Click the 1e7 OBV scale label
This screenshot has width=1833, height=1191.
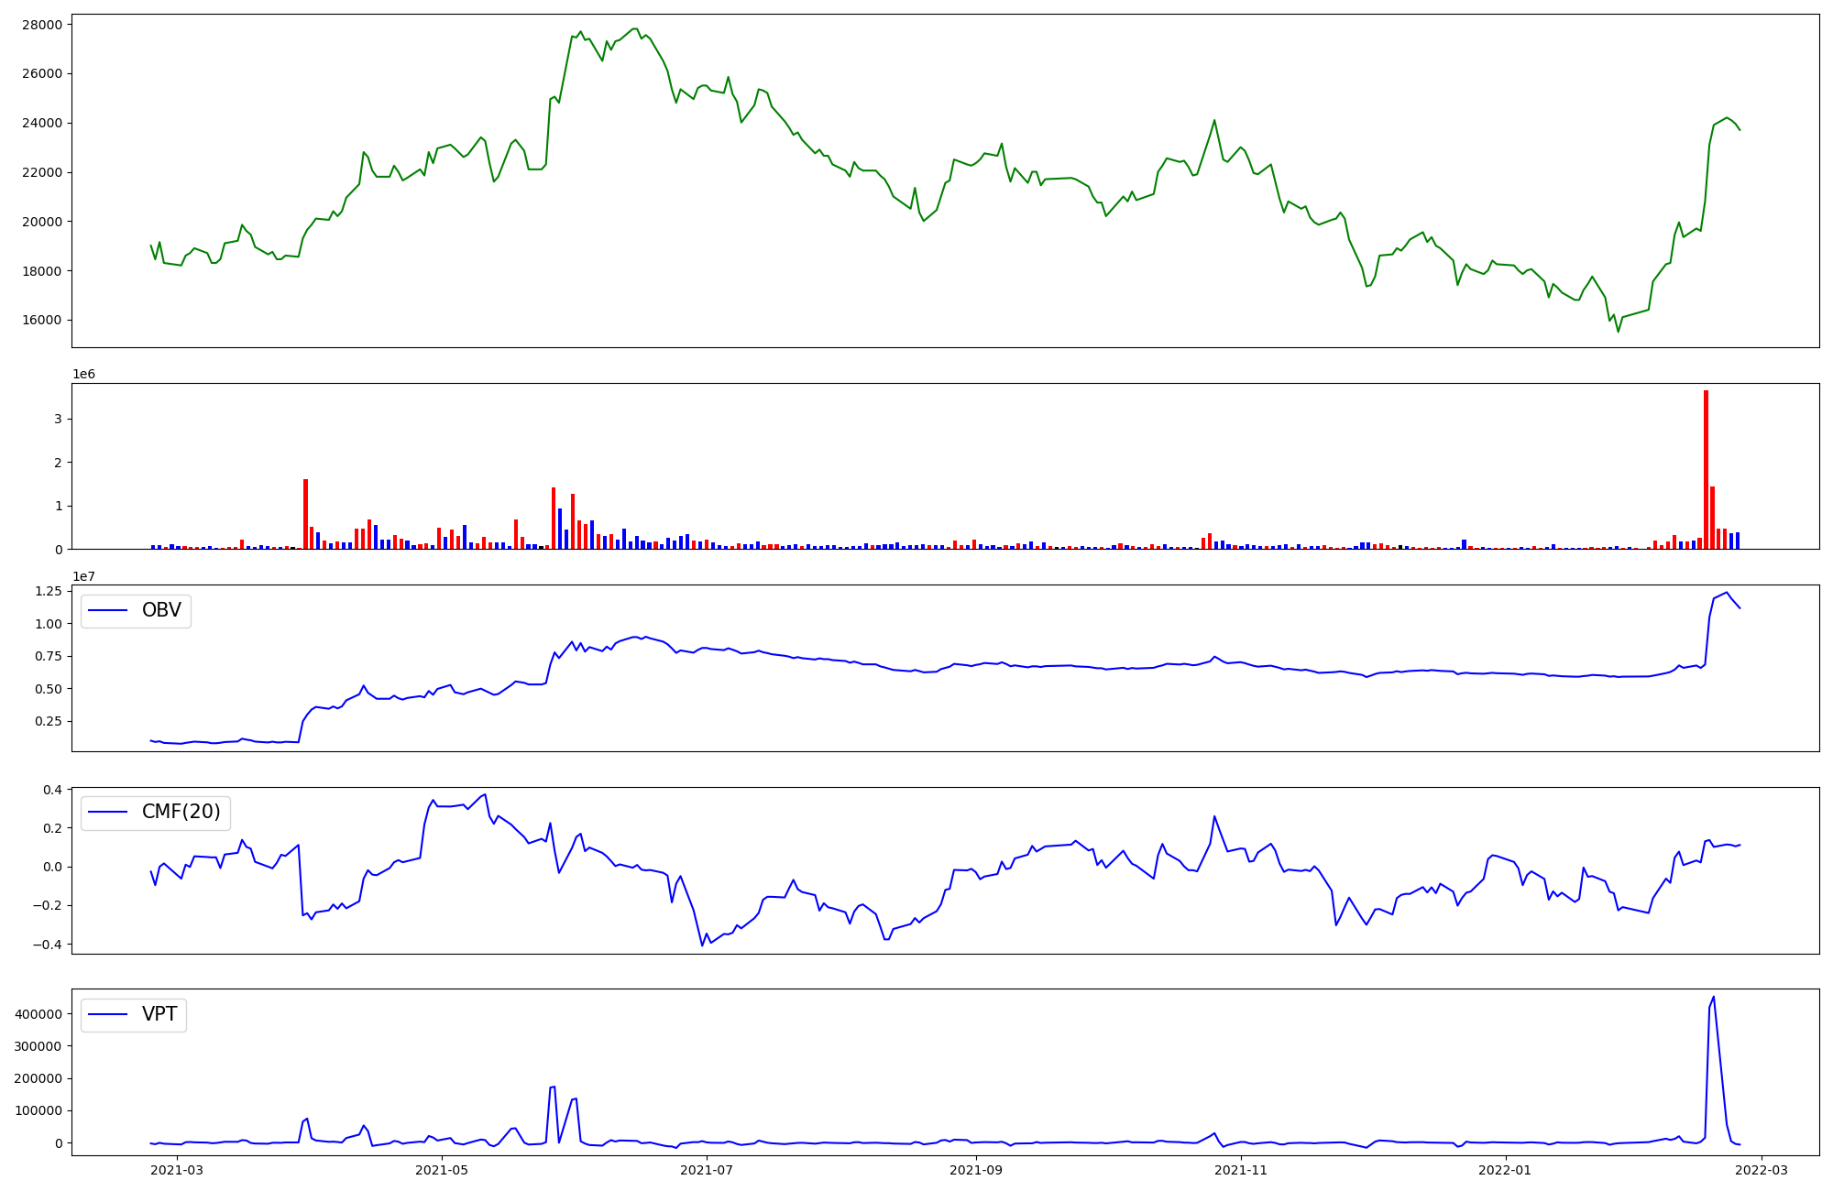[x=83, y=576]
